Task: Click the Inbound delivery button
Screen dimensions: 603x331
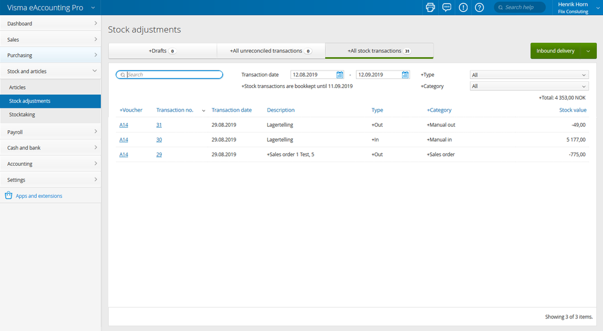Action: 555,51
